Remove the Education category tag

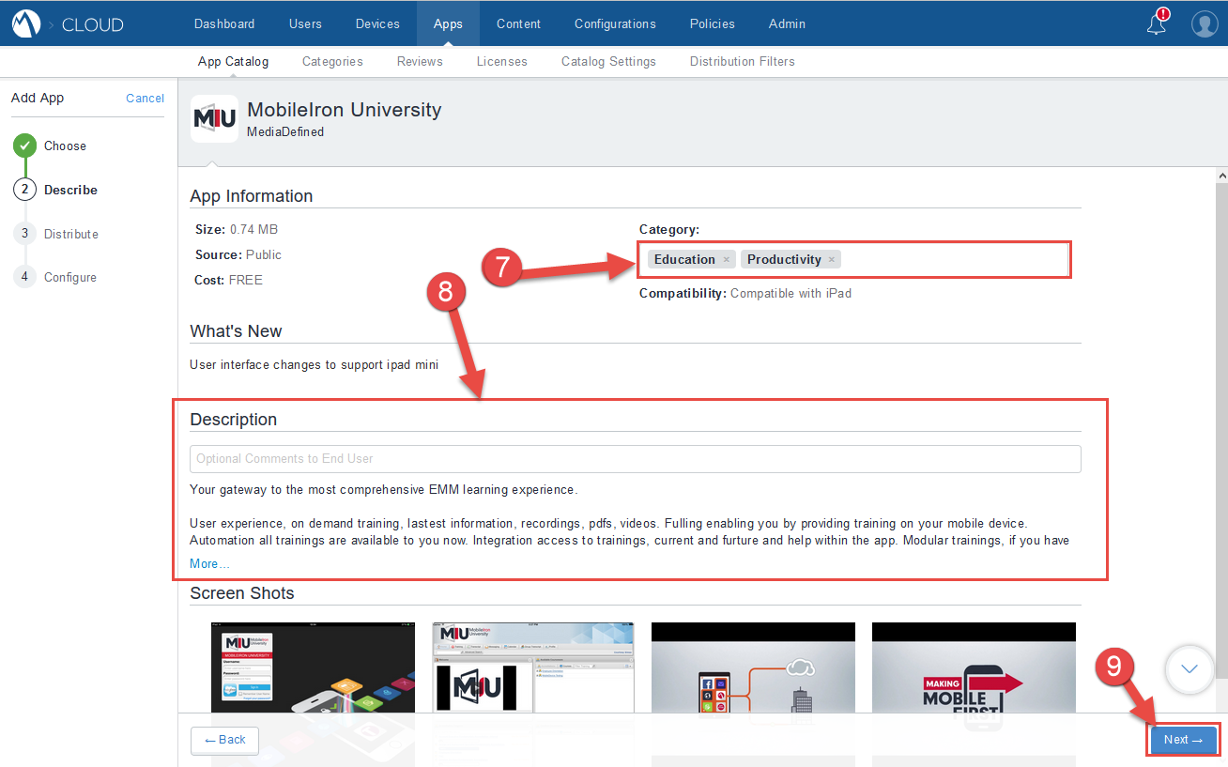(726, 258)
